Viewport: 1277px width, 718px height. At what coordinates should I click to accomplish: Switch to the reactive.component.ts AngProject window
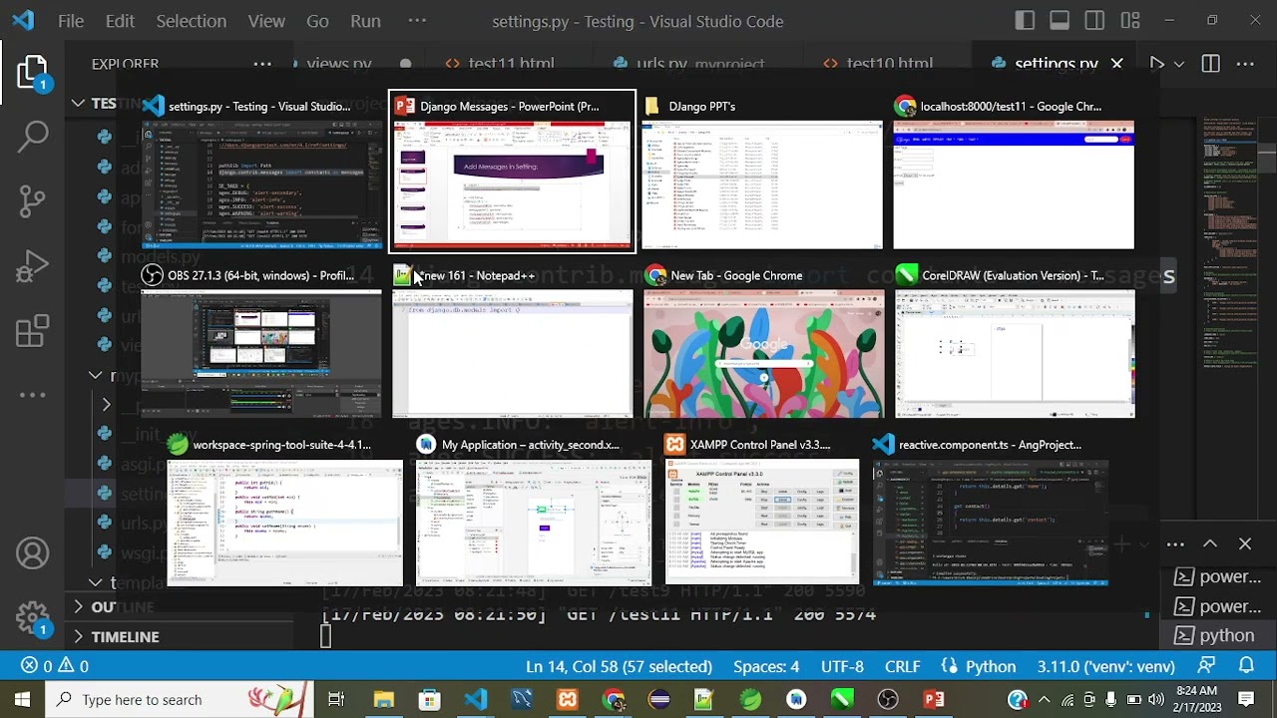click(991, 510)
